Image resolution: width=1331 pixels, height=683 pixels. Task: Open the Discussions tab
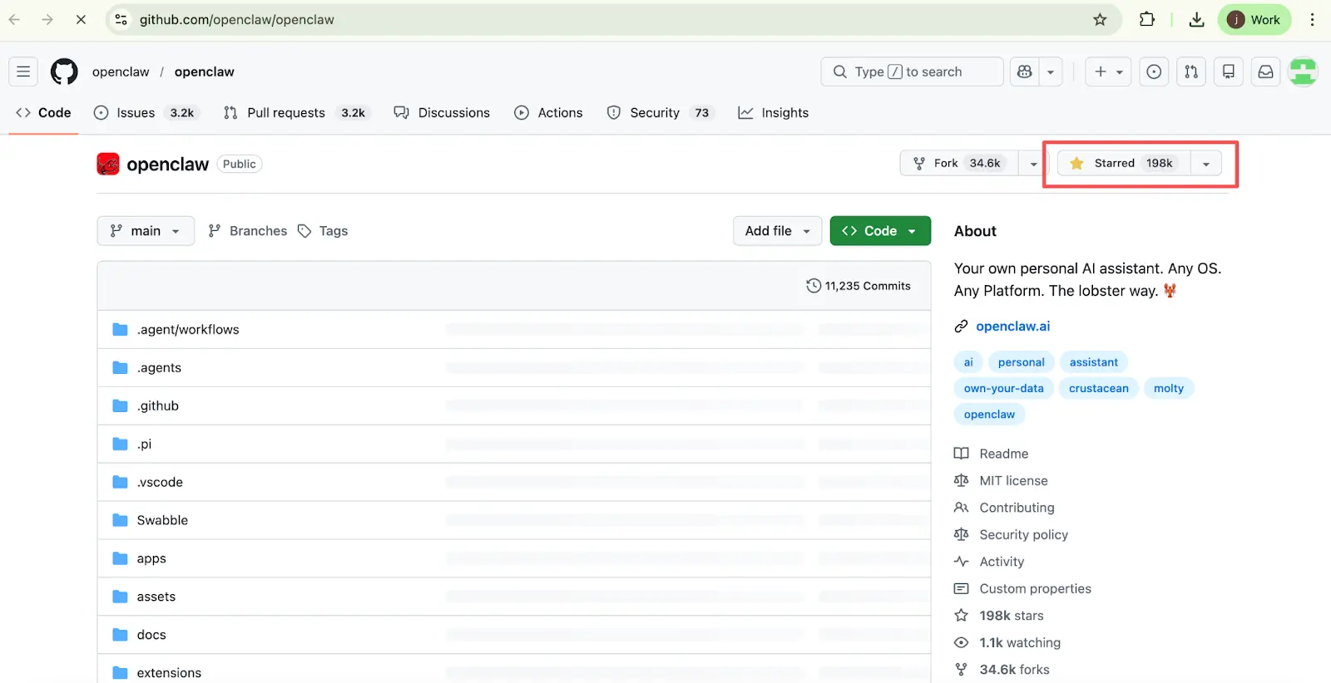point(443,113)
